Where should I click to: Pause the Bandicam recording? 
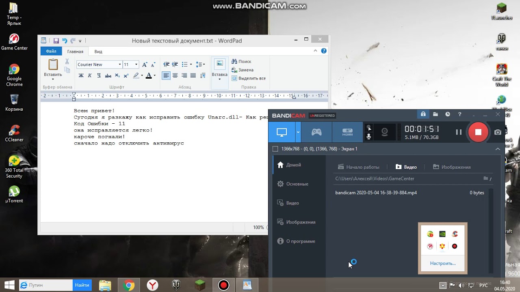[x=459, y=132]
